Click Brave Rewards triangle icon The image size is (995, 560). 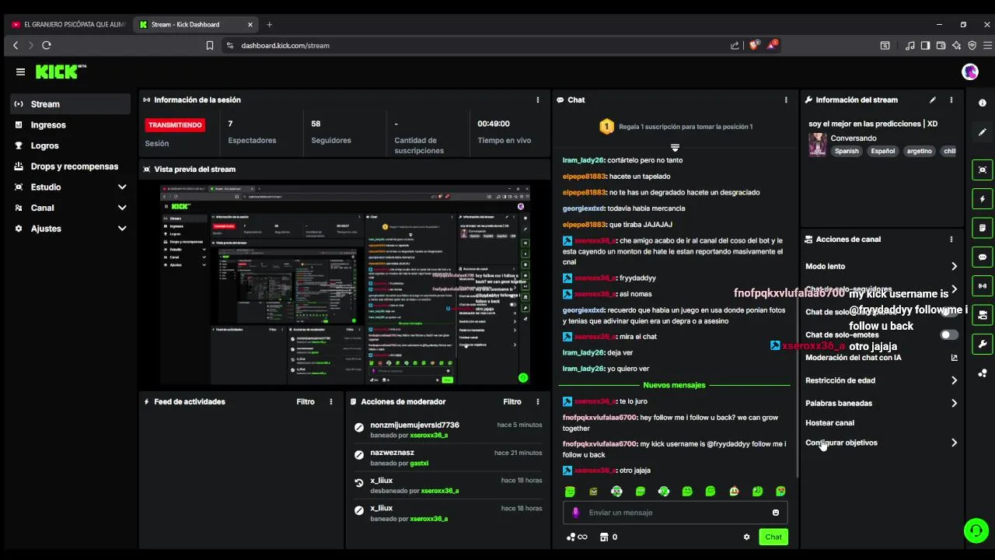pyautogui.click(x=772, y=45)
